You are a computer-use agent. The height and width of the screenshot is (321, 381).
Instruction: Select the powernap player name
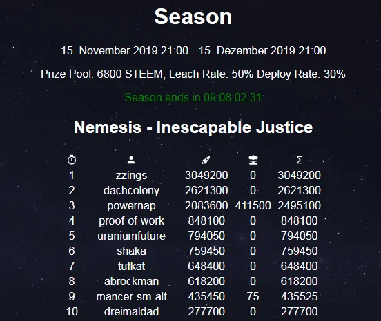coord(131,206)
